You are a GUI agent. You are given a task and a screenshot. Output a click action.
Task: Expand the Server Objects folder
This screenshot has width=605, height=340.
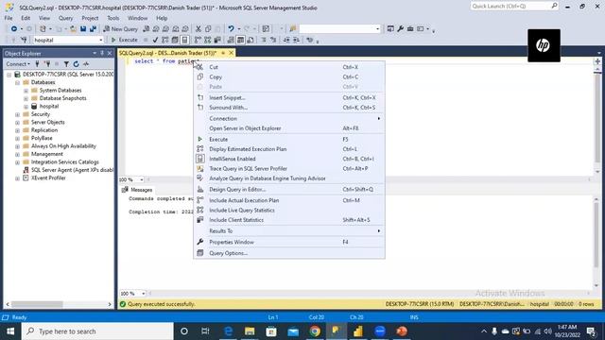click(17, 123)
